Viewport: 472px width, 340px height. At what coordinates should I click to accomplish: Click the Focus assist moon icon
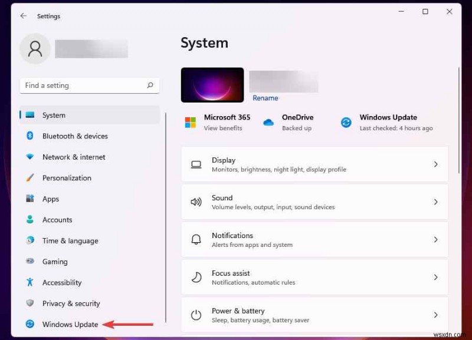pyautogui.click(x=196, y=278)
